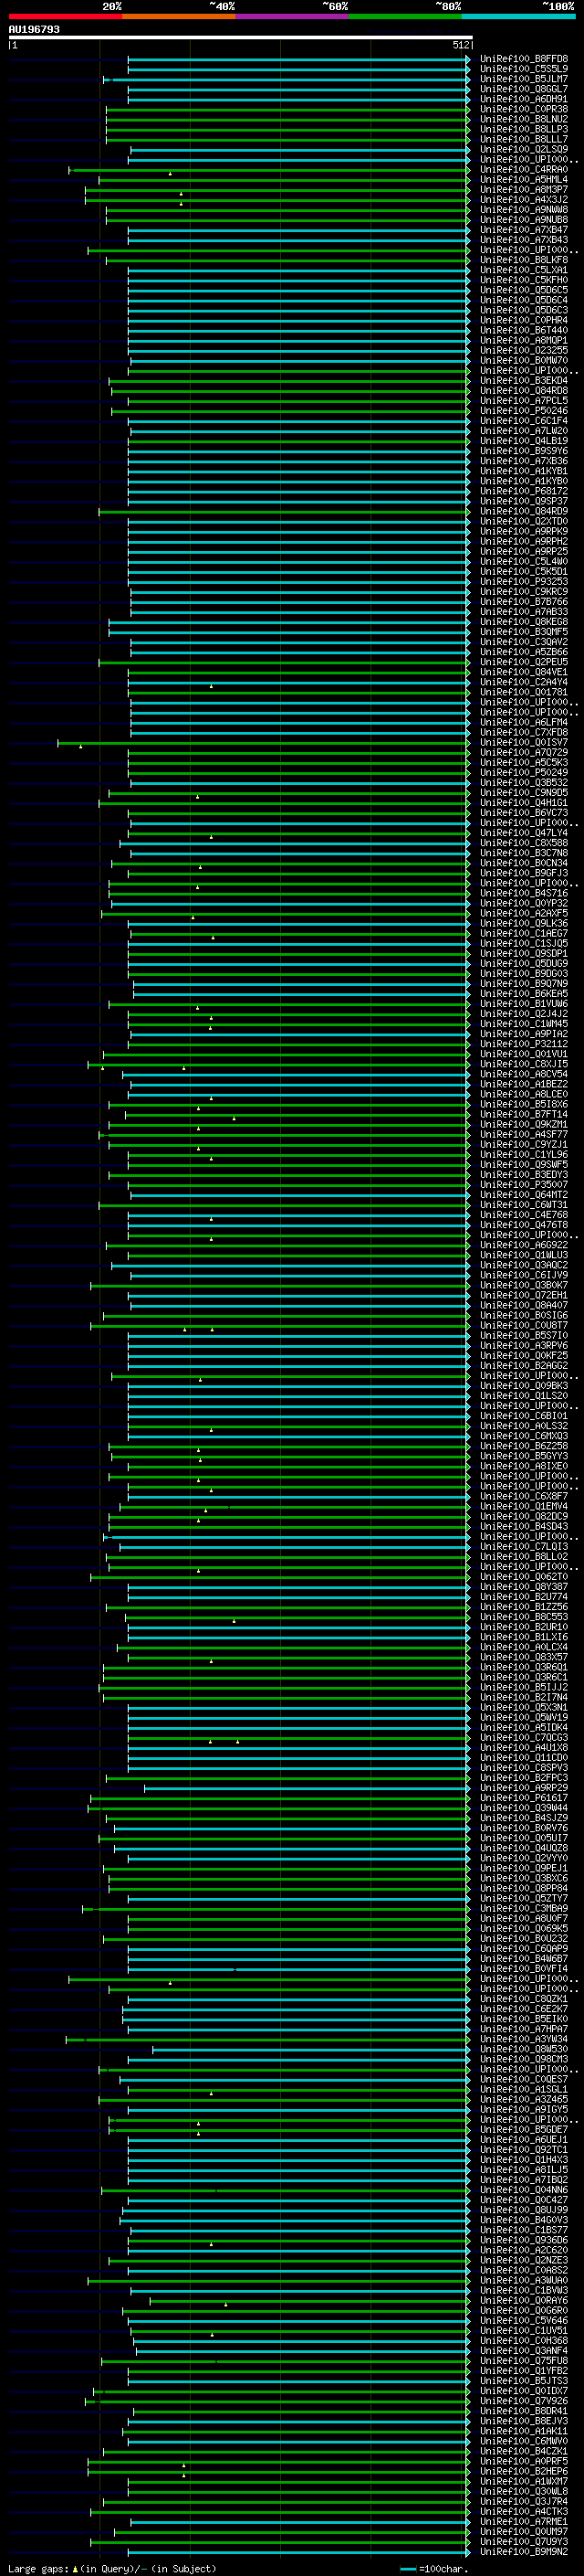
Task: Select the UniRef100_A5C5K3 label
Action: tap(523, 763)
